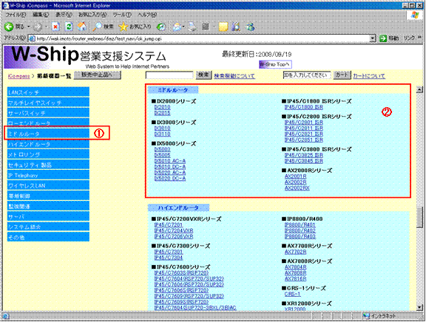Click the iCompass breadcrumb link
This screenshot has width=426, height=322.
pos(18,76)
